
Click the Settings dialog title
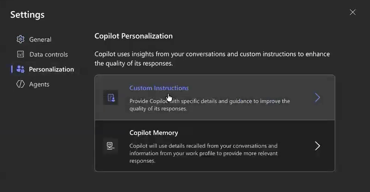click(28, 15)
